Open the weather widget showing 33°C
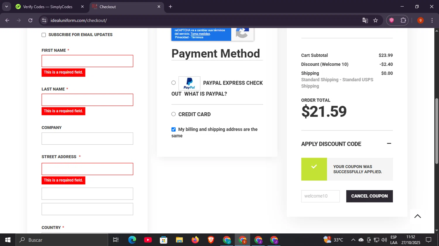The width and height of the screenshot is (439, 246). (x=333, y=240)
